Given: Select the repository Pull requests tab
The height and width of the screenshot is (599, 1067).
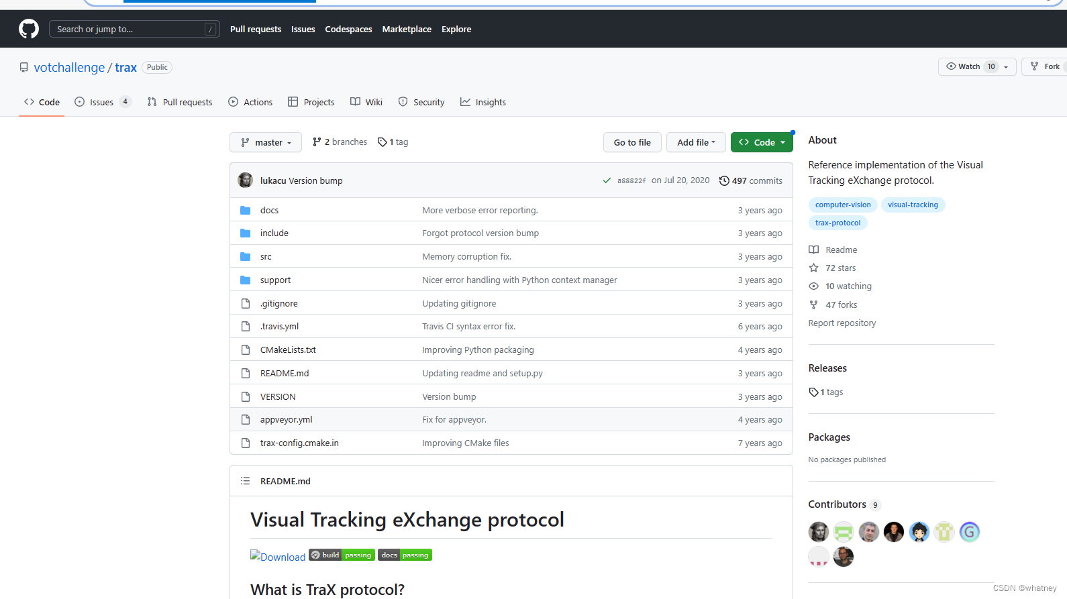Looking at the screenshot, I should pyautogui.click(x=180, y=102).
